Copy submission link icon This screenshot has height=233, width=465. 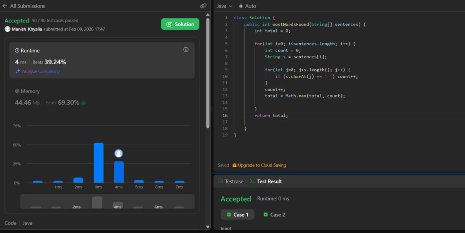[203, 6]
